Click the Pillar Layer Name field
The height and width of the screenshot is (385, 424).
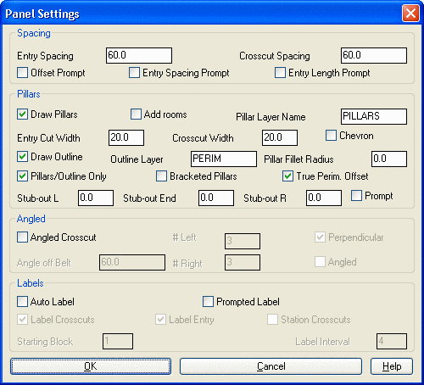(374, 116)
